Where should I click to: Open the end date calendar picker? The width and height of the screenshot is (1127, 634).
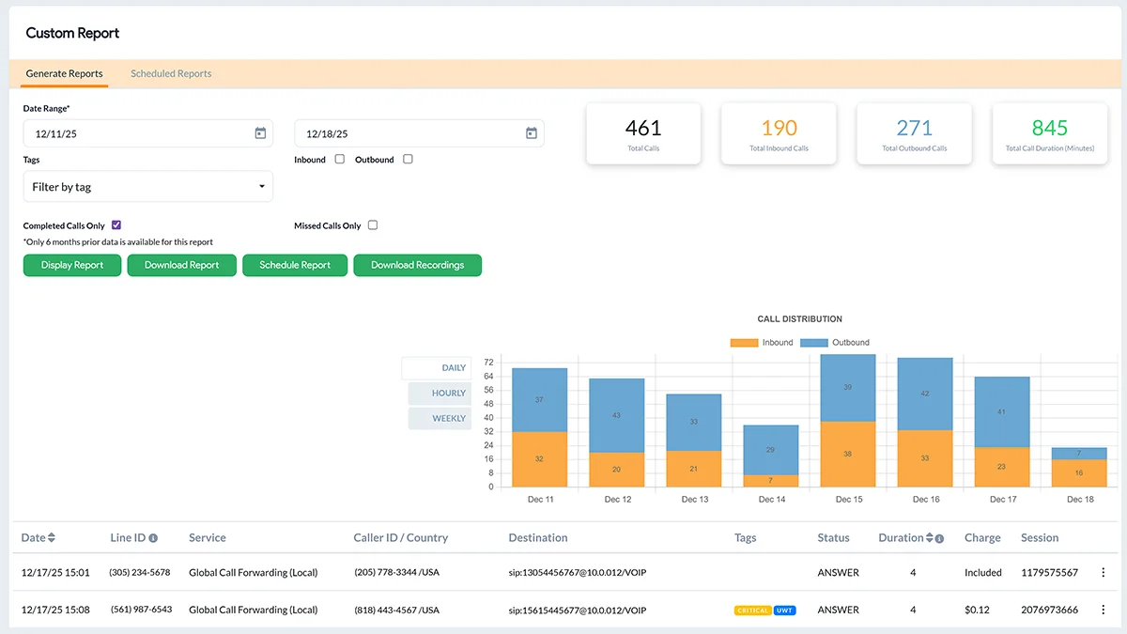(x=532, y=133)
